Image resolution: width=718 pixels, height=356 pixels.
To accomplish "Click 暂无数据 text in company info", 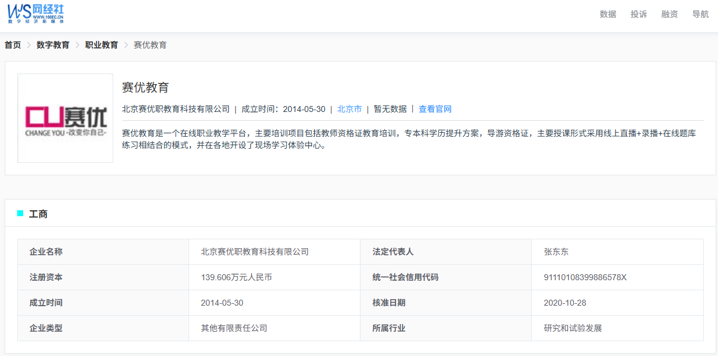I will coord(390,109).
